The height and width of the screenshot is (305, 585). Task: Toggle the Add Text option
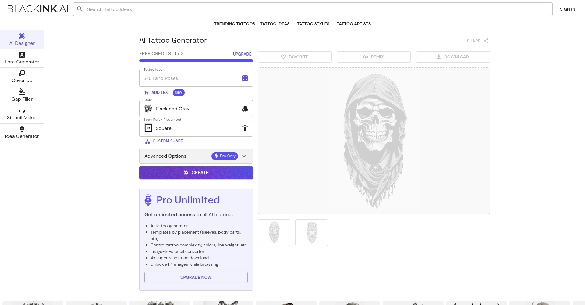point(157,92)
